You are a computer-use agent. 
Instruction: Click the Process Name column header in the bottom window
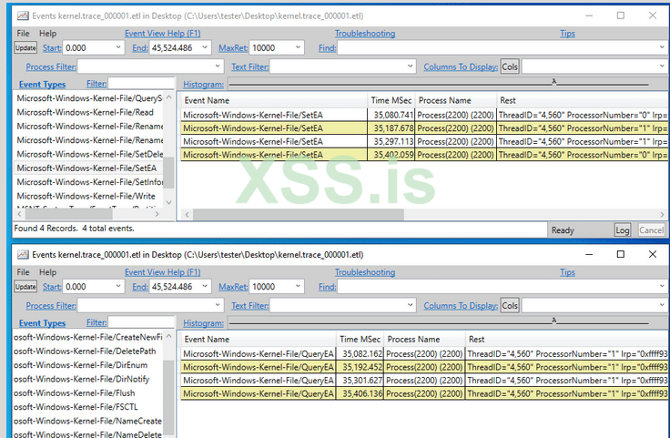coord(424,340)
